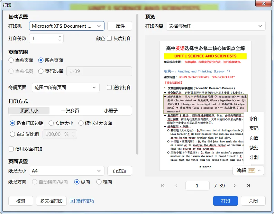
Task: Click the blue 打印 button
Action: [226, 201]
